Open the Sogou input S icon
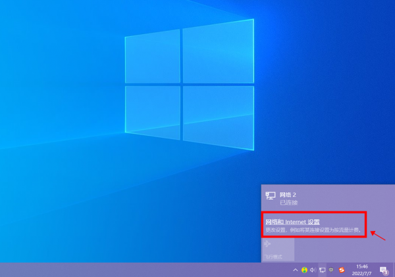Image resolution: width=395 pixels, height=277 pixels. [x=342, y=270]
